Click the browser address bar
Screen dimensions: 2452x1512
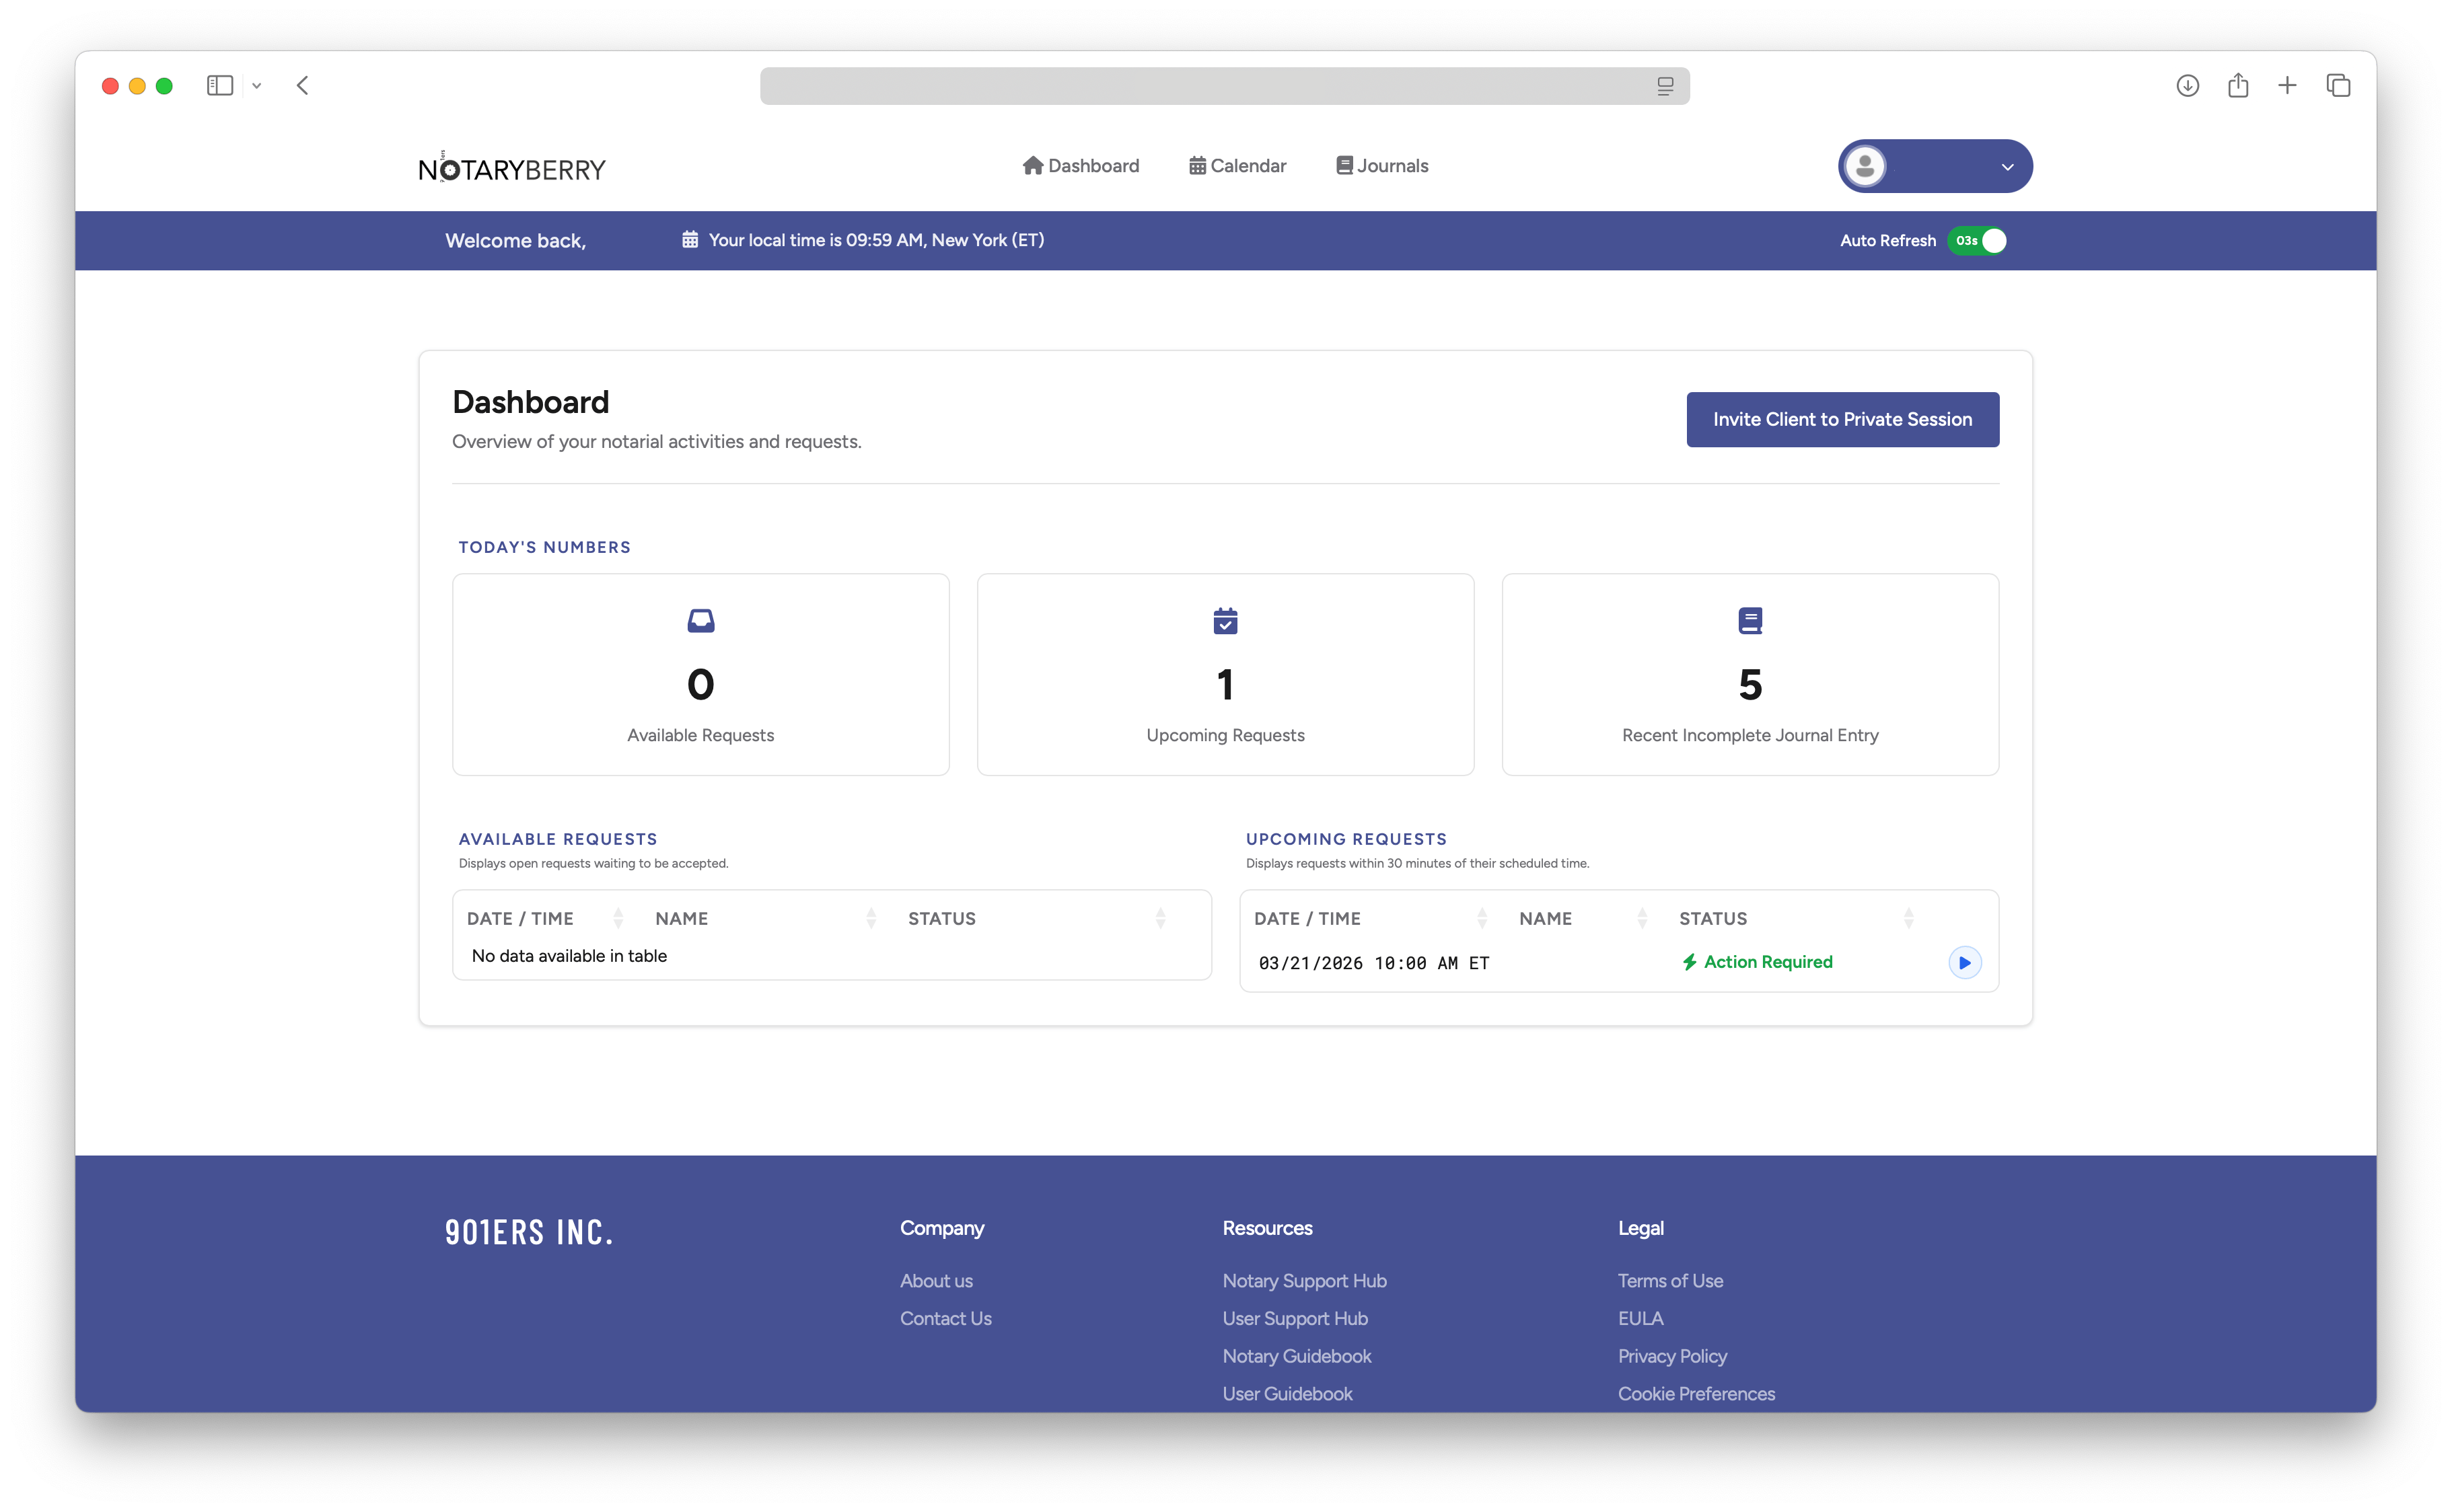[x=1200, y=86]
